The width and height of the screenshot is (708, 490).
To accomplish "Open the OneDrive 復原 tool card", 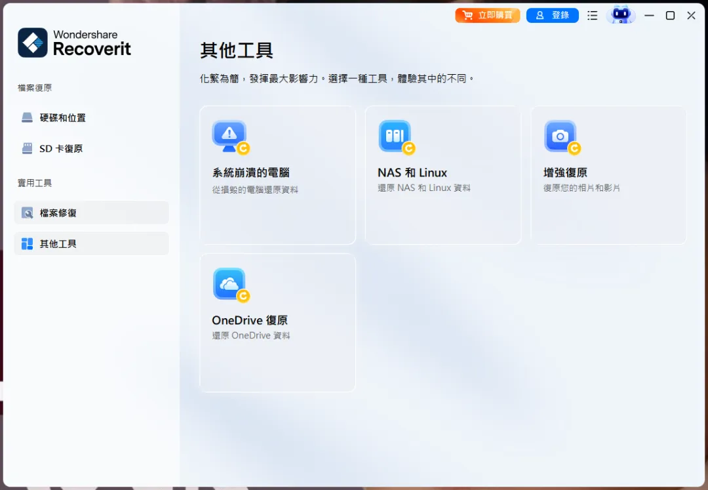I will click(278, 323).
